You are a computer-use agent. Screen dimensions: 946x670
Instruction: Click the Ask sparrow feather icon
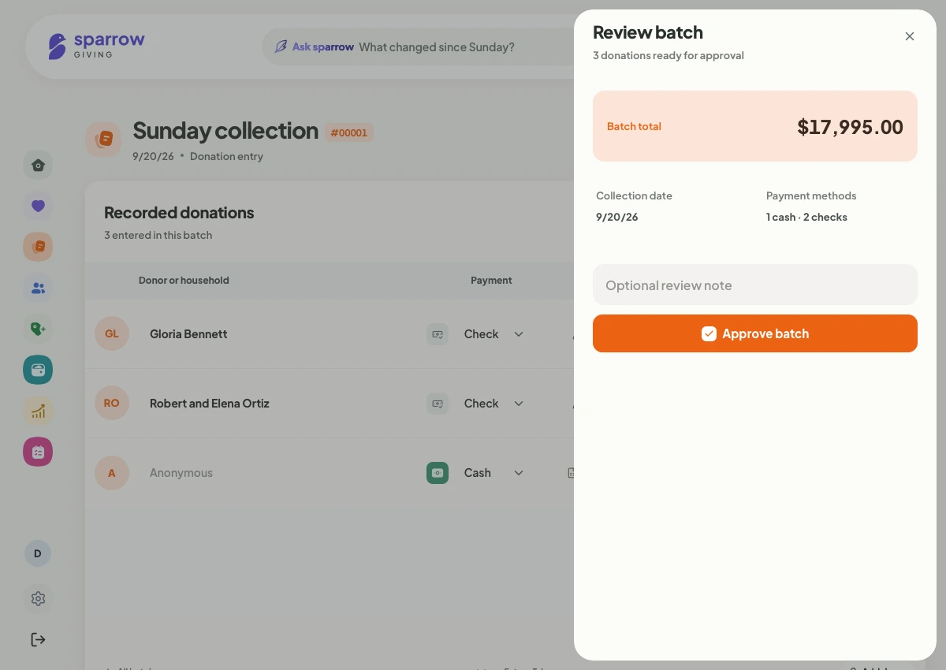(281, 47)
